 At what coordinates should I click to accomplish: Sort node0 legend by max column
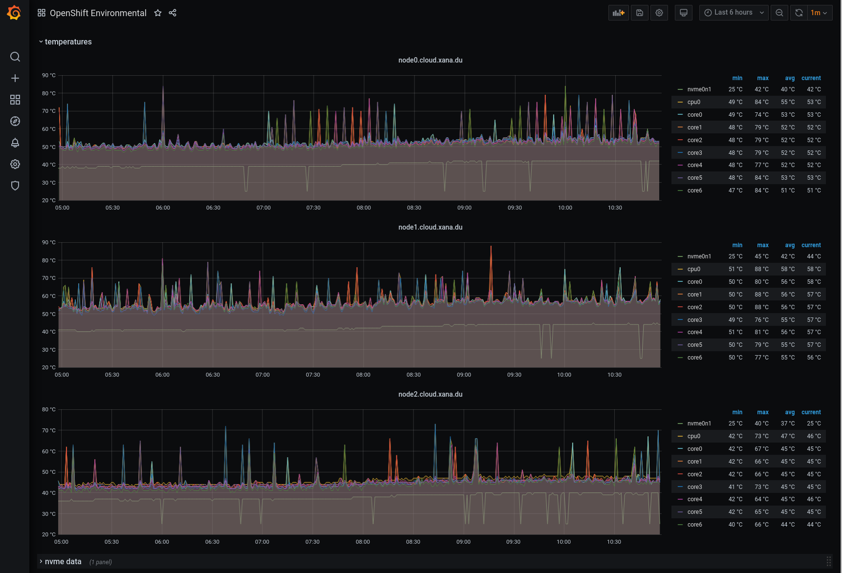click(763, 78)
